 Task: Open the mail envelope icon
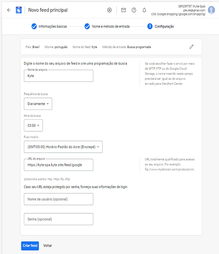tap(124, 10)
